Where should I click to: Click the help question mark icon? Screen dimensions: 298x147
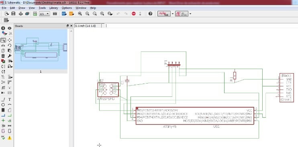click(150, 14)
